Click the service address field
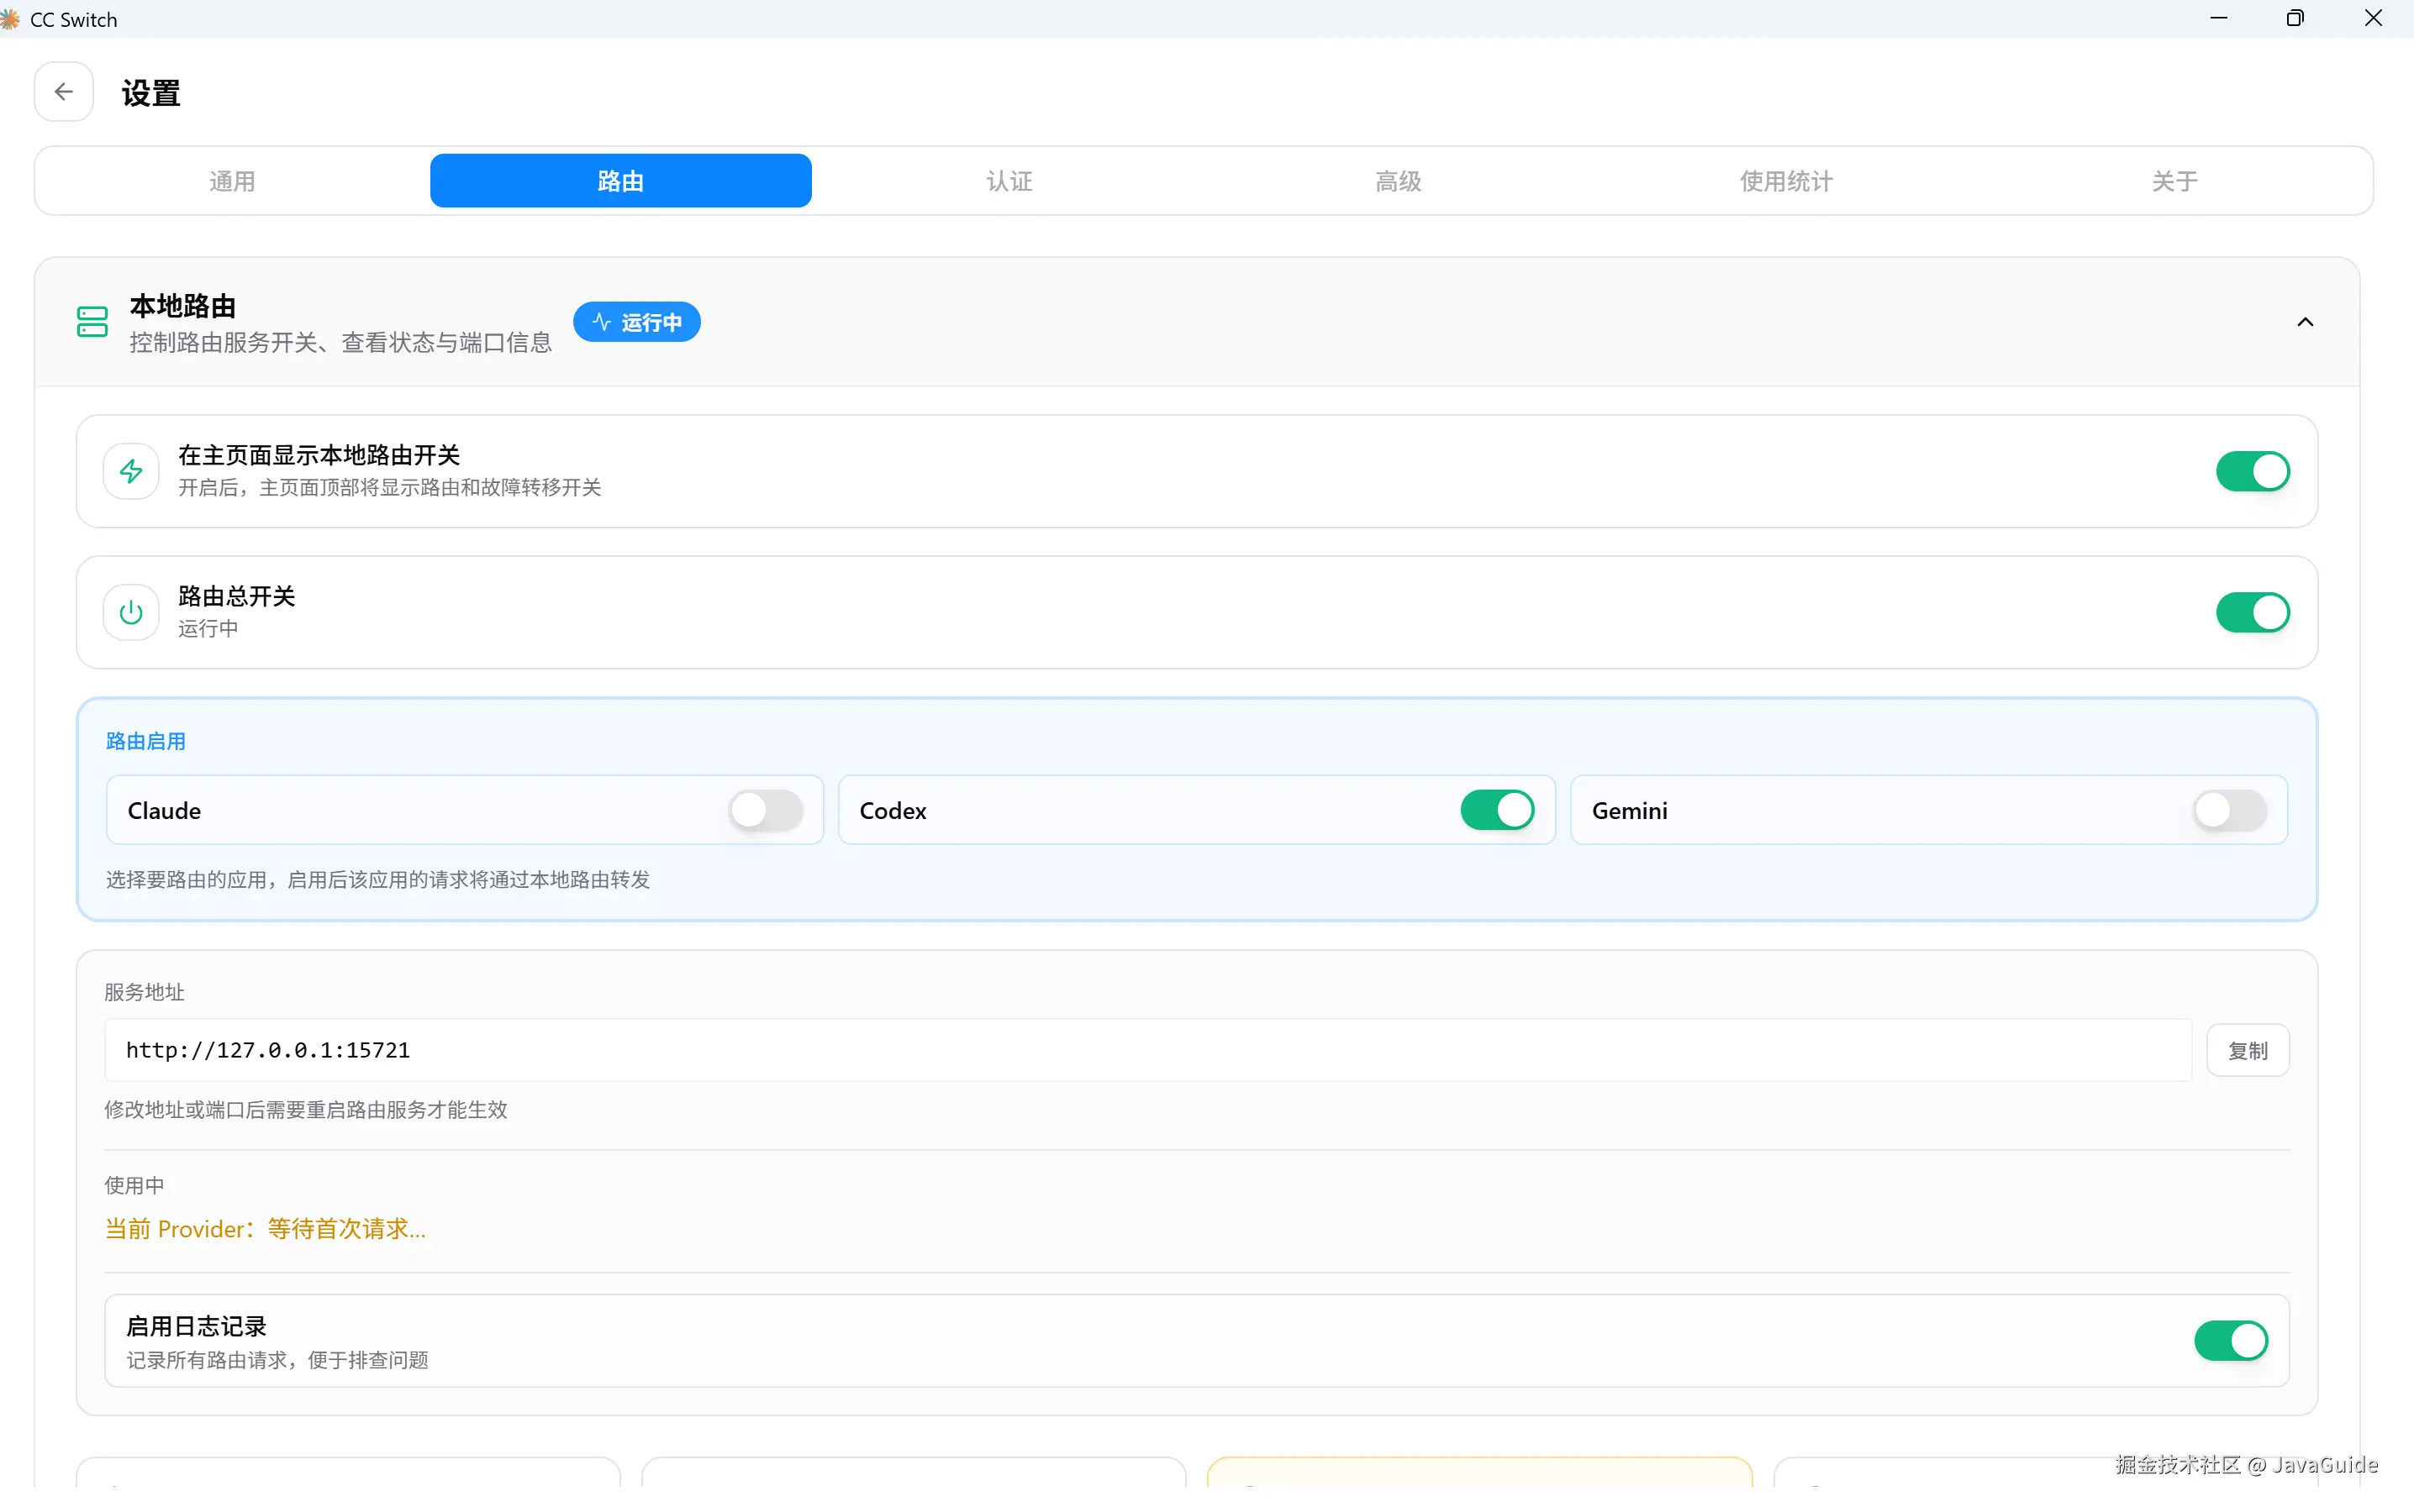The width and height of the screenshot is (2414, 1512). click(x=1147, y=1050)
